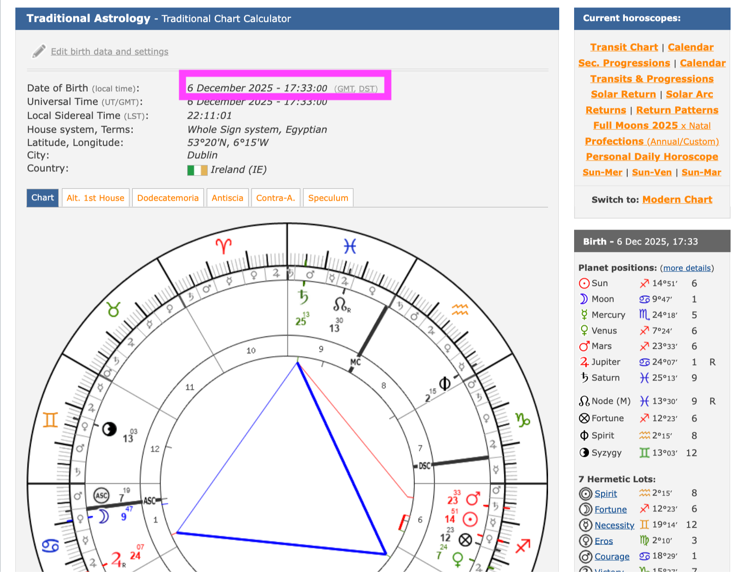The width and height of the screenshot is (745, 572).
Task: Open Calendar link beside Sec. Progressions
Action: pos(703,63)
